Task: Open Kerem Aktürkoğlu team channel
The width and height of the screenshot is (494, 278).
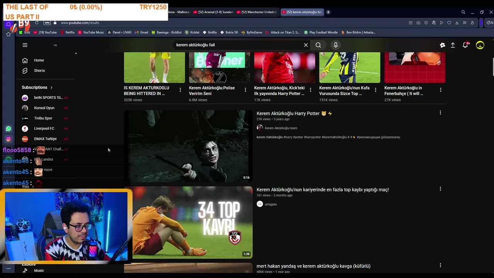Action: click(281, 128)
